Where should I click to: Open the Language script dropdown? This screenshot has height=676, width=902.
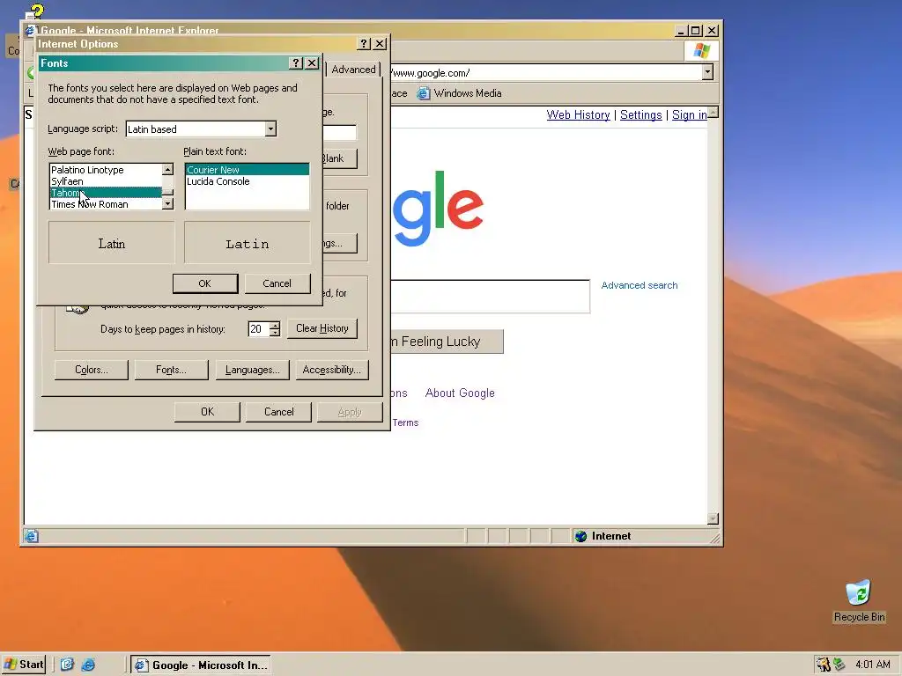270,129
